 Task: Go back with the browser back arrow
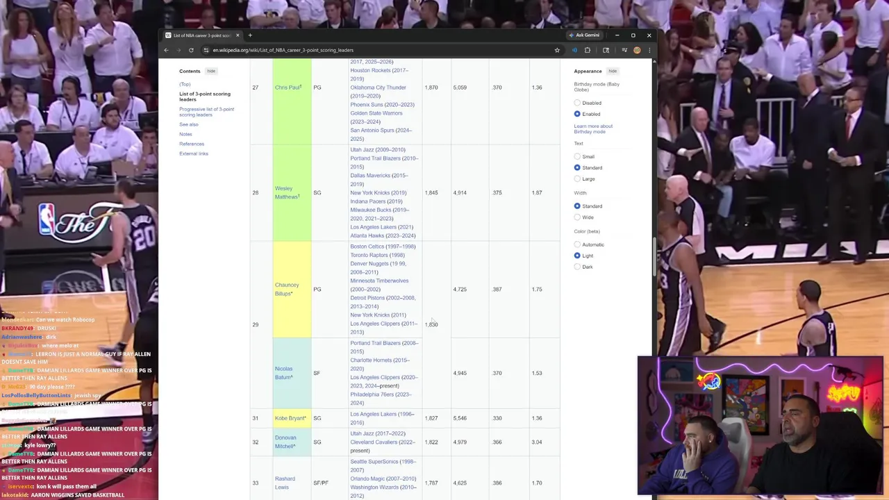coord(166,50)
